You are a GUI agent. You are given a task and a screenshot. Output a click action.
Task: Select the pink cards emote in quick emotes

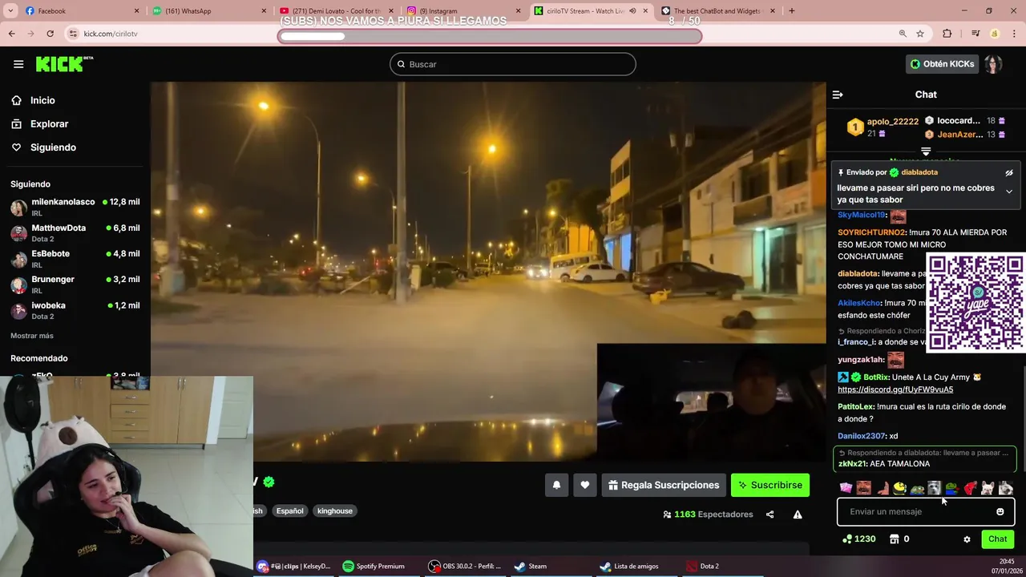click(846, 488)
